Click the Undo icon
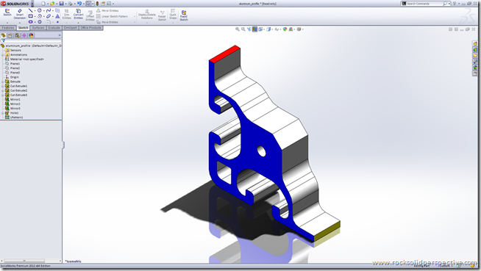 [x=79, y=4]
